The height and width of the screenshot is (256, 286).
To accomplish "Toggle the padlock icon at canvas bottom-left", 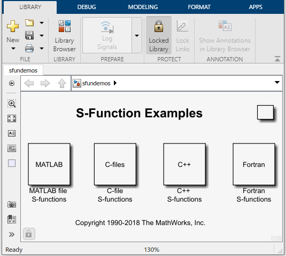I will tap(29, 234).
